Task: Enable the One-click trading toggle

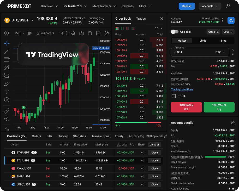Action: click(175, 32)
